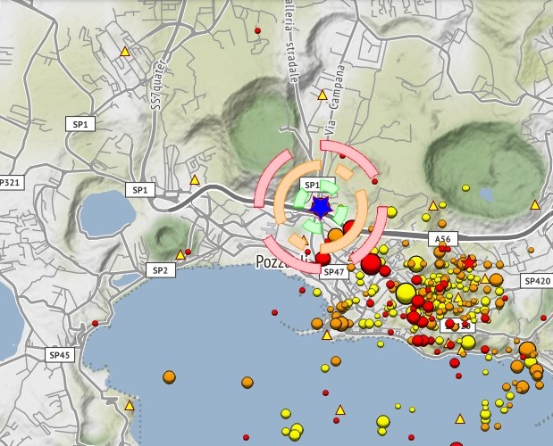Click the SP47 road label
Image resolution: width=553 pixels, height=446 pixels.
pos(333,272)
